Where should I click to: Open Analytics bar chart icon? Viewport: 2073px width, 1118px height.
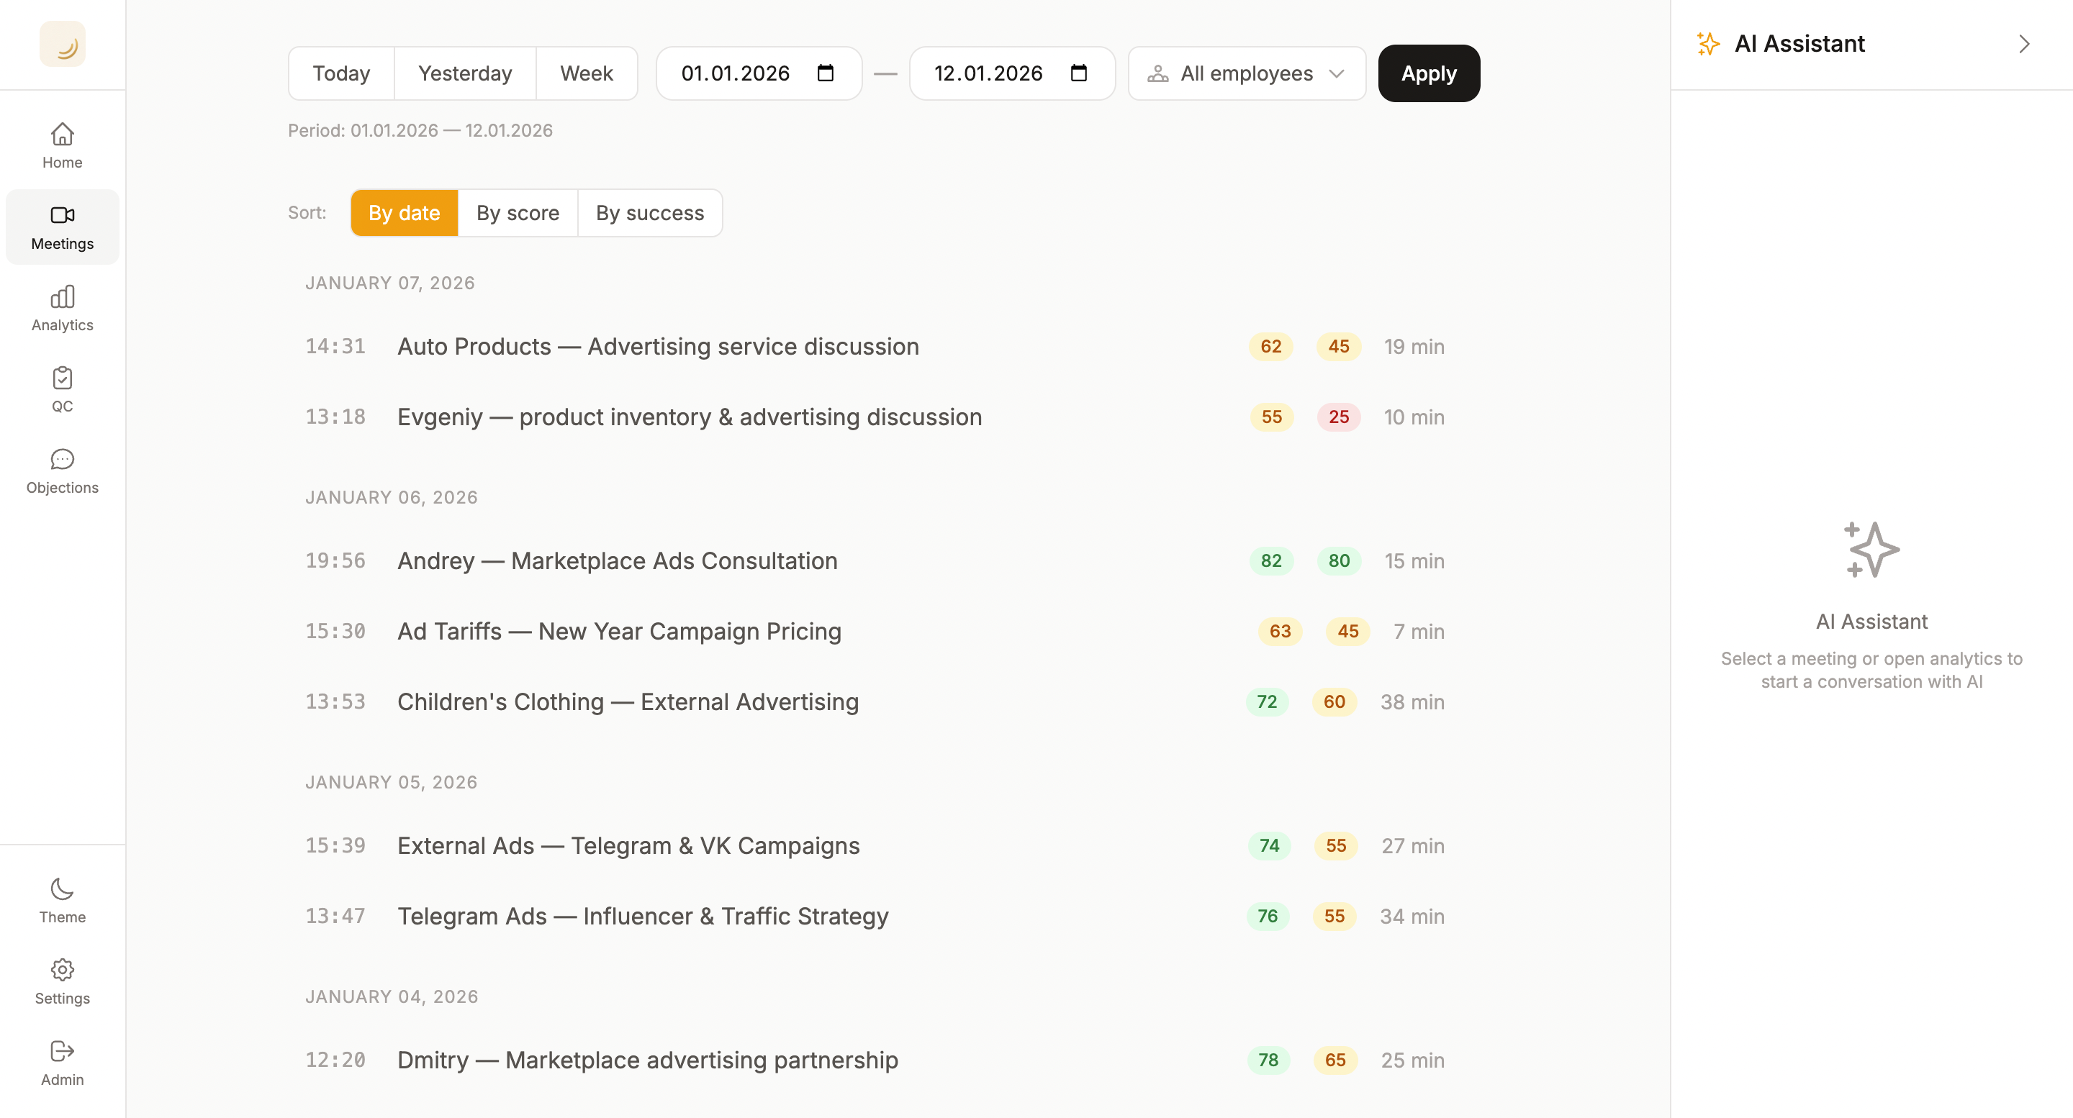point(62,297)
